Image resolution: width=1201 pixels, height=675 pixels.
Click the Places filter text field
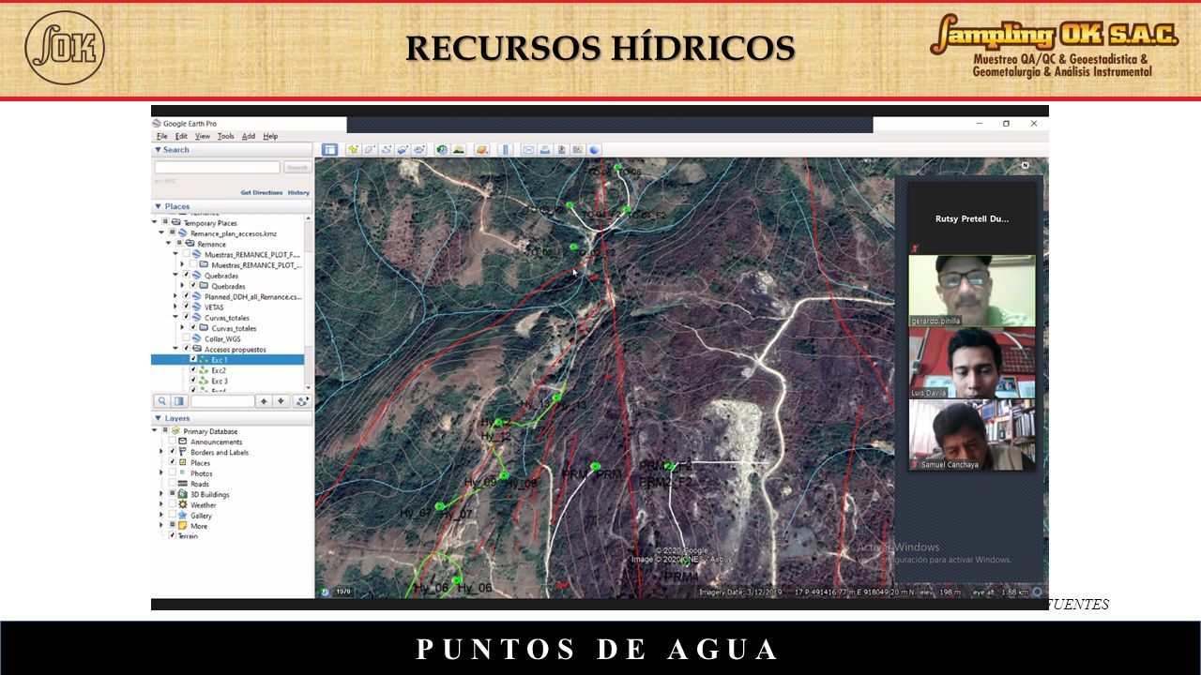click(x=222, y=401)
